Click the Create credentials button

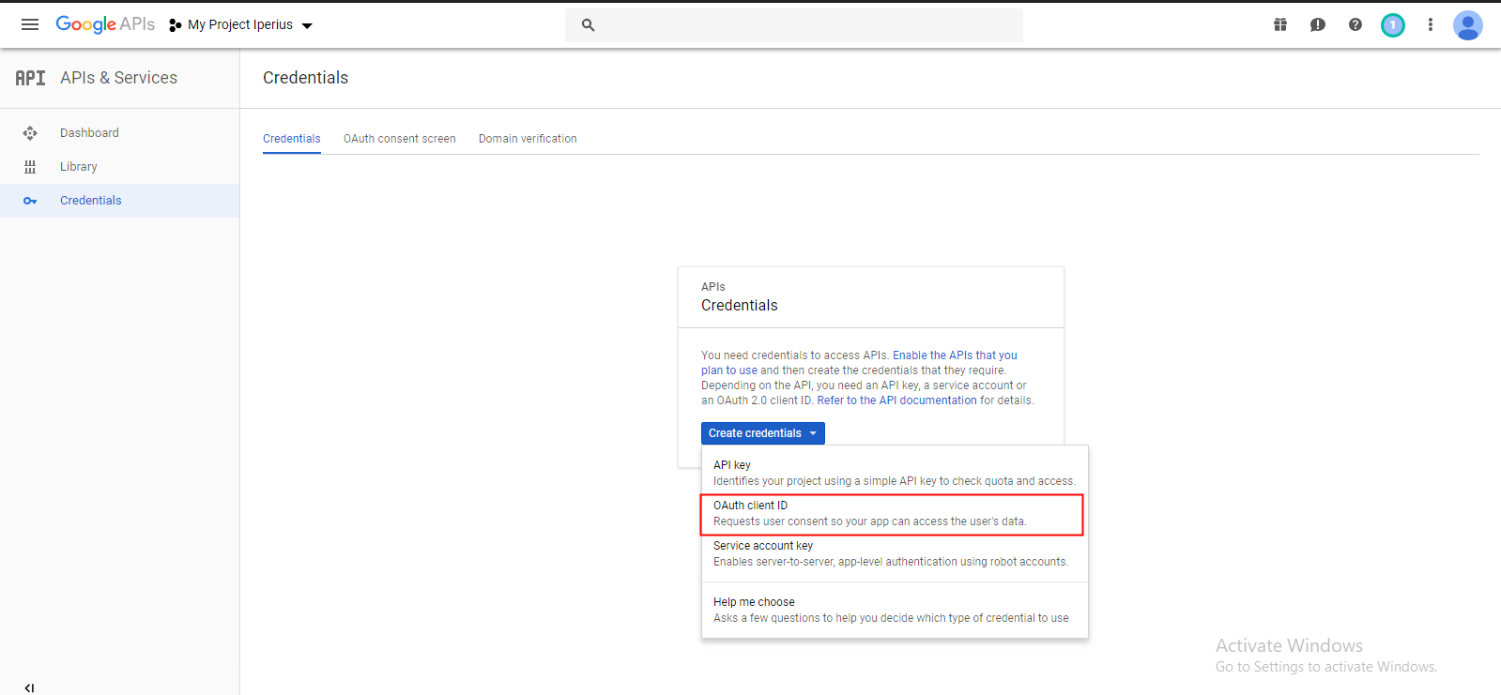tap(763, 433)
